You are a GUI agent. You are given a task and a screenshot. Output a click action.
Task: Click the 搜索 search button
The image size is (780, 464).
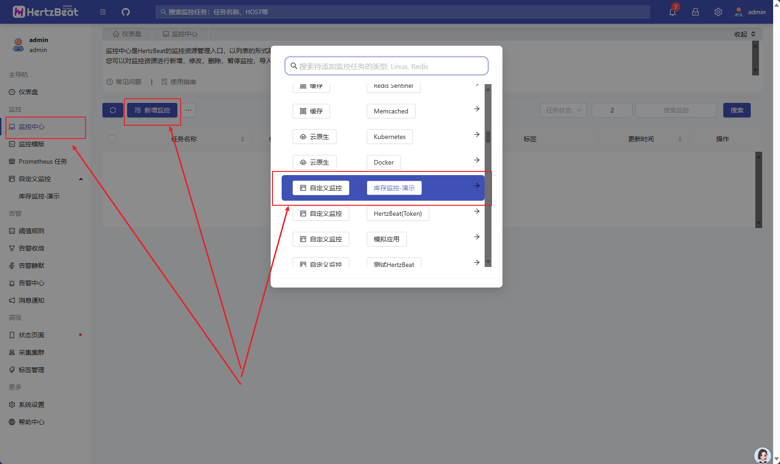tap(737, 110)
